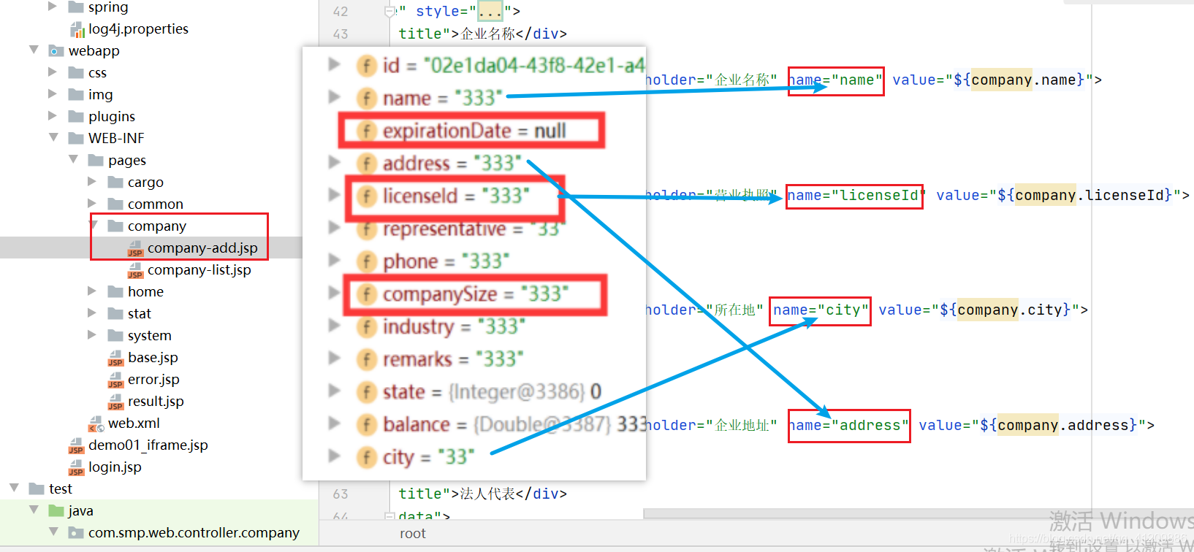Click the company folder icon
This screenshot has height=552, width=1194.
pyautogui.click(x=115, y=226)
